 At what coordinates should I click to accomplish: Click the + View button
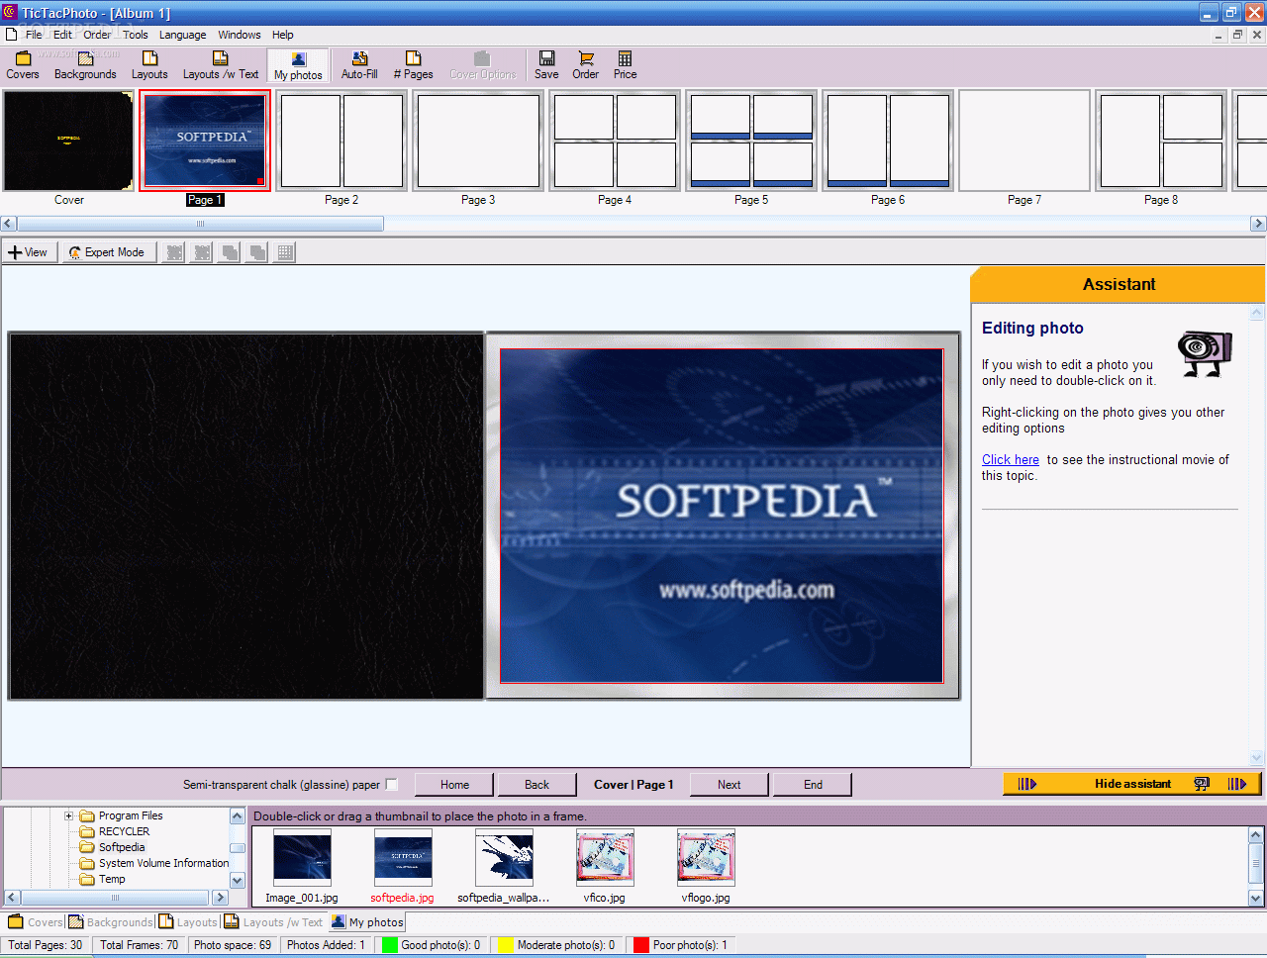[x=29, y=252]
